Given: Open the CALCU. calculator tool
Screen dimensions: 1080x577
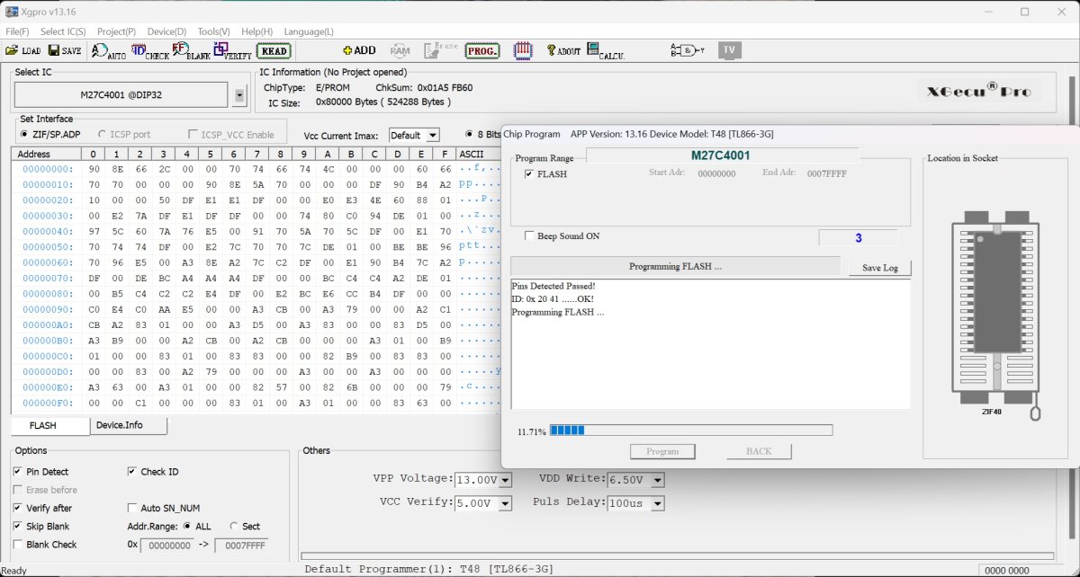Looking at the screenshot, I should pos(606,51).
